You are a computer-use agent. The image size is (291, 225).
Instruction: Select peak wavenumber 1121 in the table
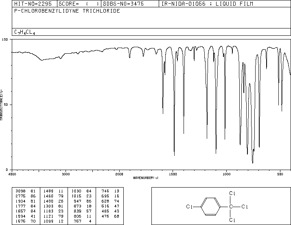(x=48, y=216)
